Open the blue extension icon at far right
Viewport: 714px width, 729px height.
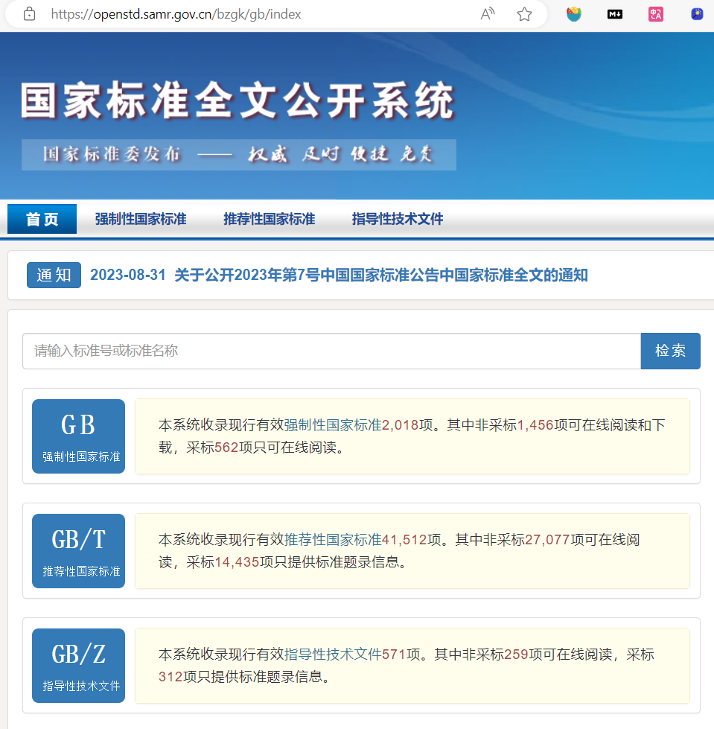[697, 14]
